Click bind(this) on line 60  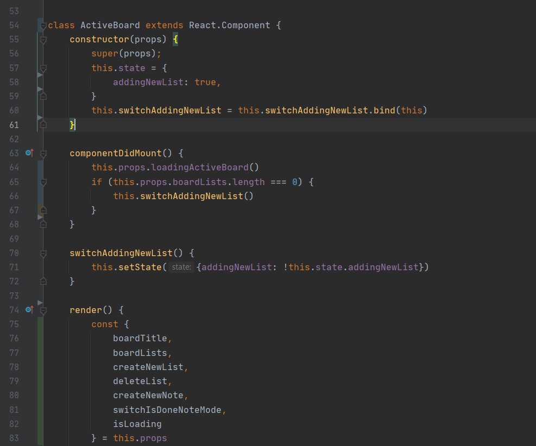tap(400, 110)
